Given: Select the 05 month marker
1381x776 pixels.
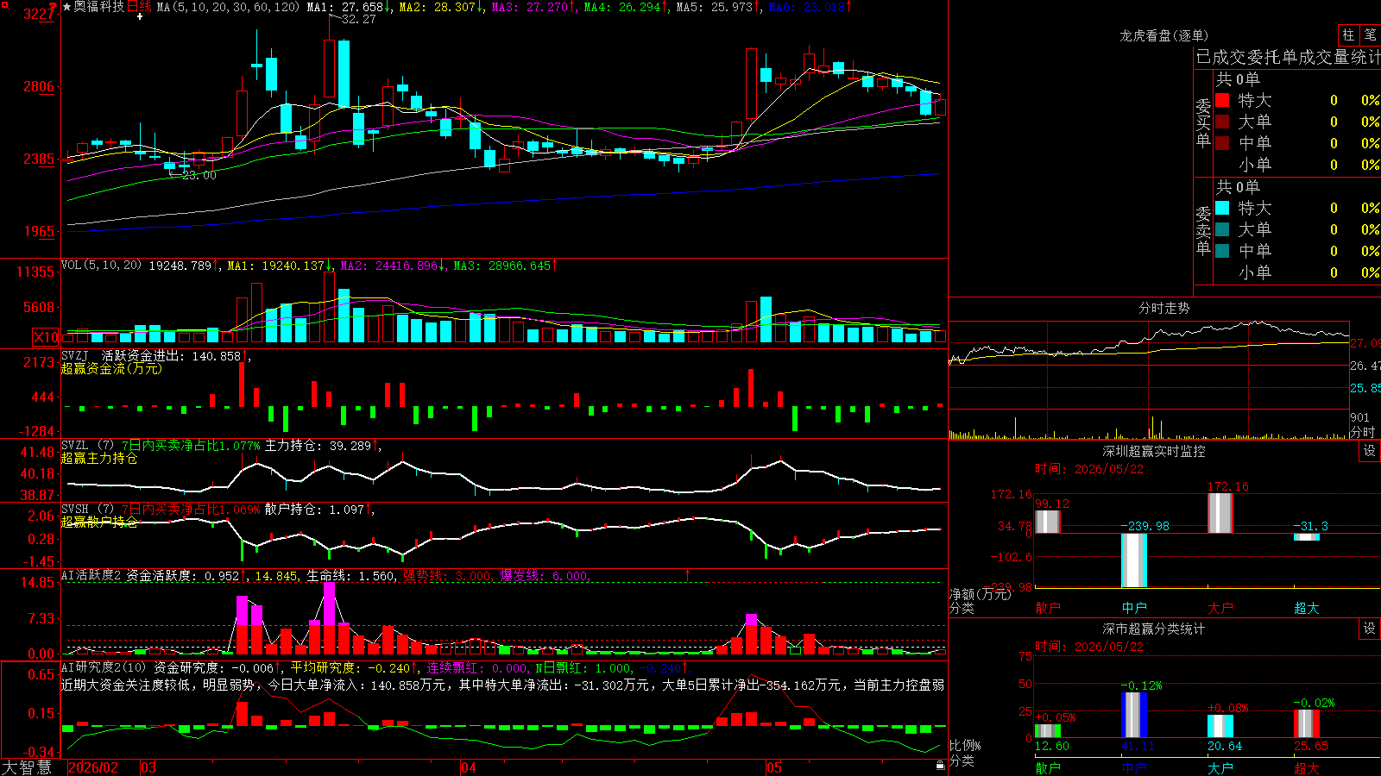Looking at the screenshot, I should tap(774, 767).
